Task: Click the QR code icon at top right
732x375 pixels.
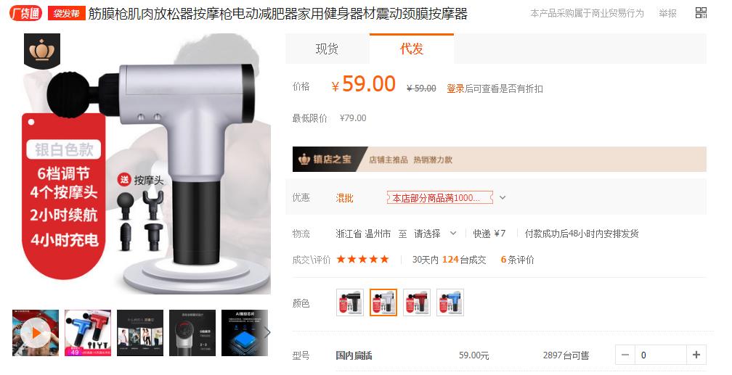Action: click(x=701, y=13)
